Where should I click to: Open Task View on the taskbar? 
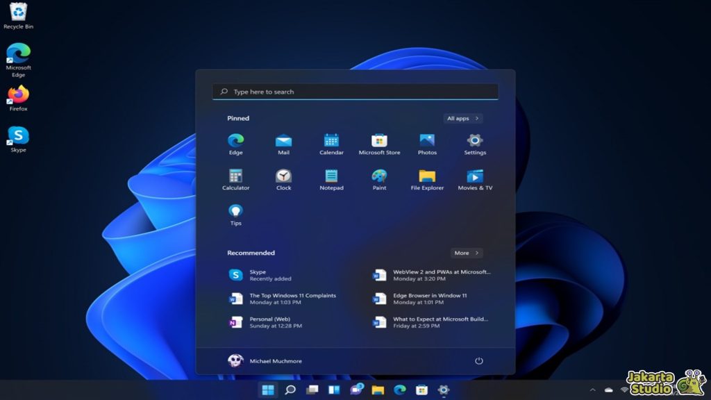coord(312,390)
